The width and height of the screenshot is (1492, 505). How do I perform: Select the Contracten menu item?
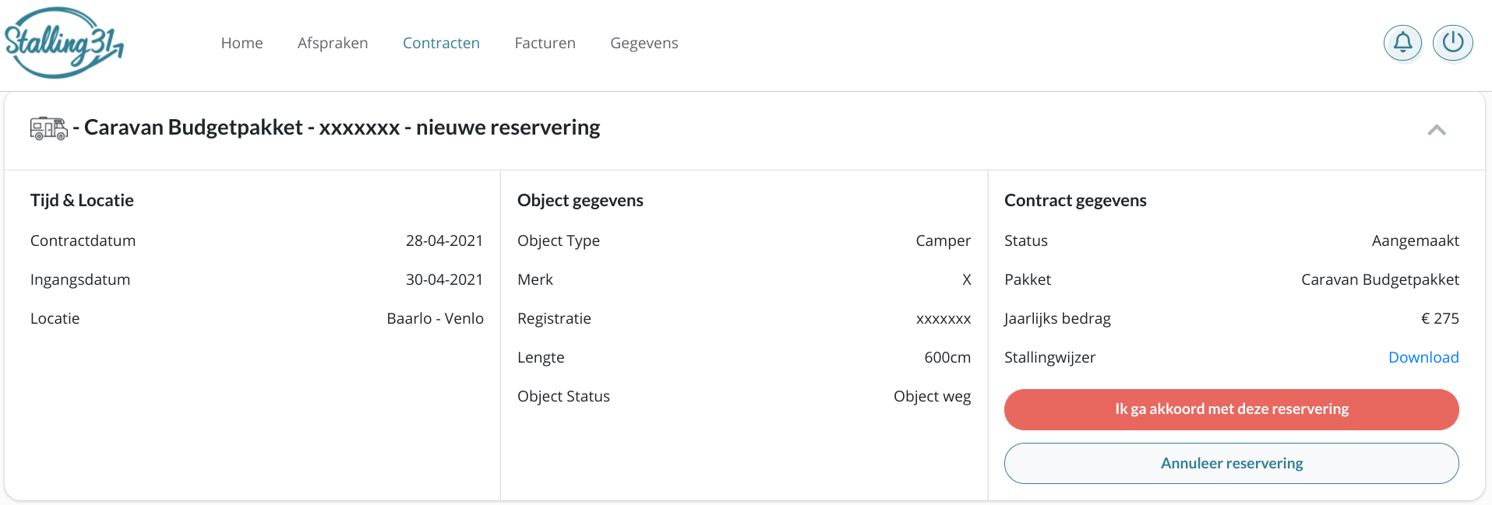point(441,43)
